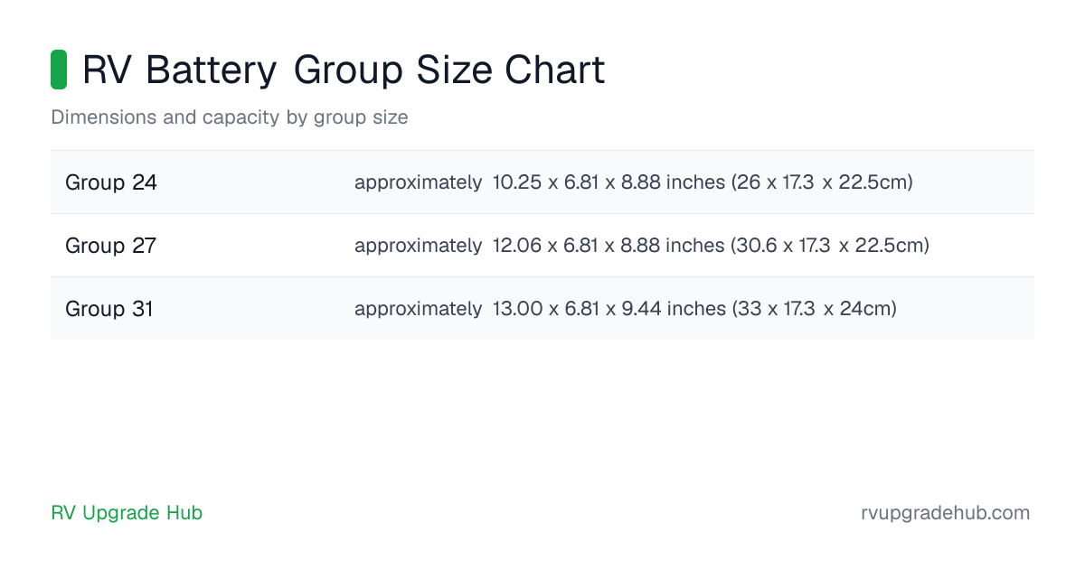Visit the rvupgradehub.com link
Screen dimensions: 1085x569
tap(946, 513)
